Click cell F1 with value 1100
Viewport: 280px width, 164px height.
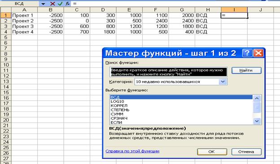(156, 15)
